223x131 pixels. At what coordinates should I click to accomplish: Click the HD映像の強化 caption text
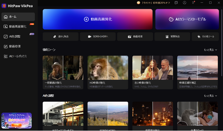coord(97,83)
